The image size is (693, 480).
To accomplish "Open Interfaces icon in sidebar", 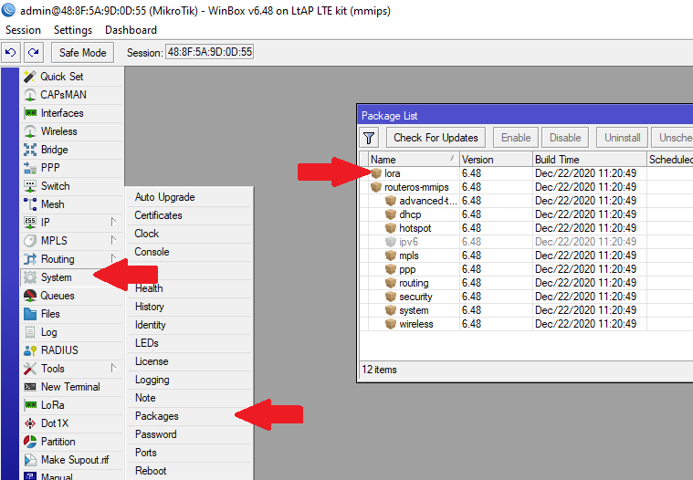I will coord(30,113).
